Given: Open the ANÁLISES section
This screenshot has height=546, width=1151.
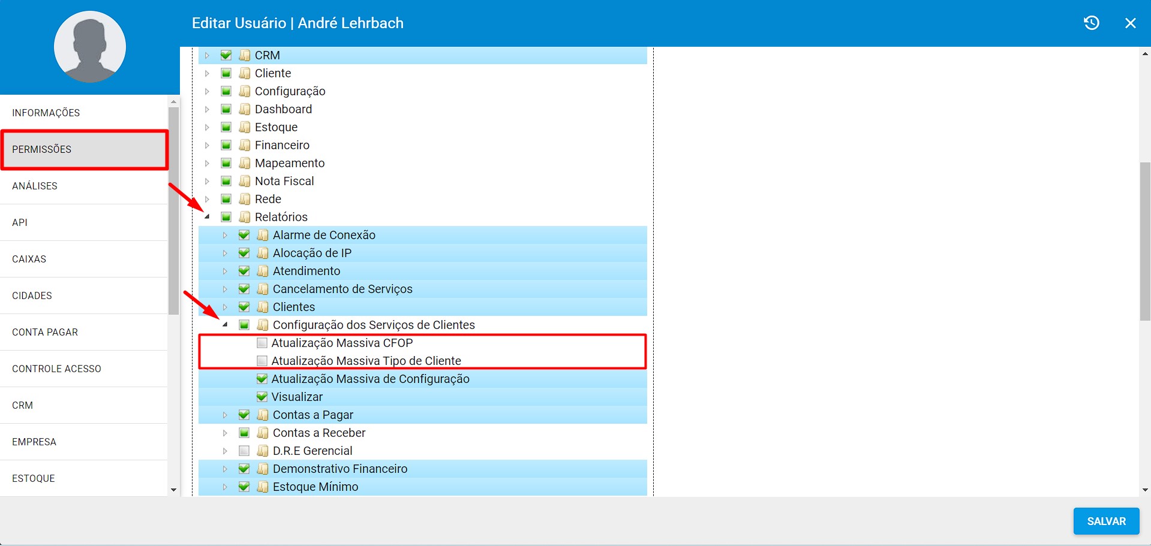Looking at the screenshot, I should click(x=84, y=186).
